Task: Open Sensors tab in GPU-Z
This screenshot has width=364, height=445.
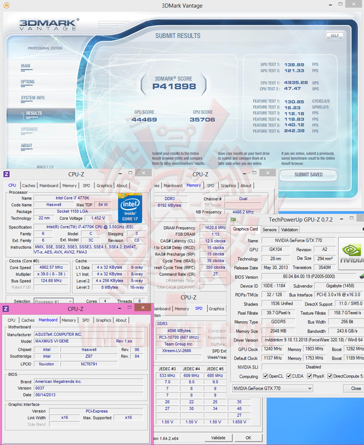Action: [x=269, y=230]
